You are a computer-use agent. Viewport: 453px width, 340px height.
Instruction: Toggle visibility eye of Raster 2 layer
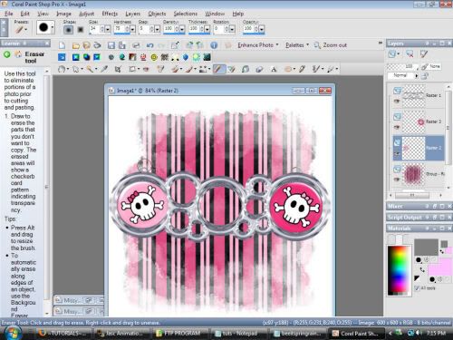point(397,154)
